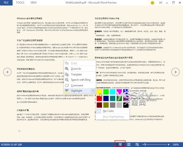The image size is (183, 147).
Task: Select Translate in context menu
Action: point(80,74)
